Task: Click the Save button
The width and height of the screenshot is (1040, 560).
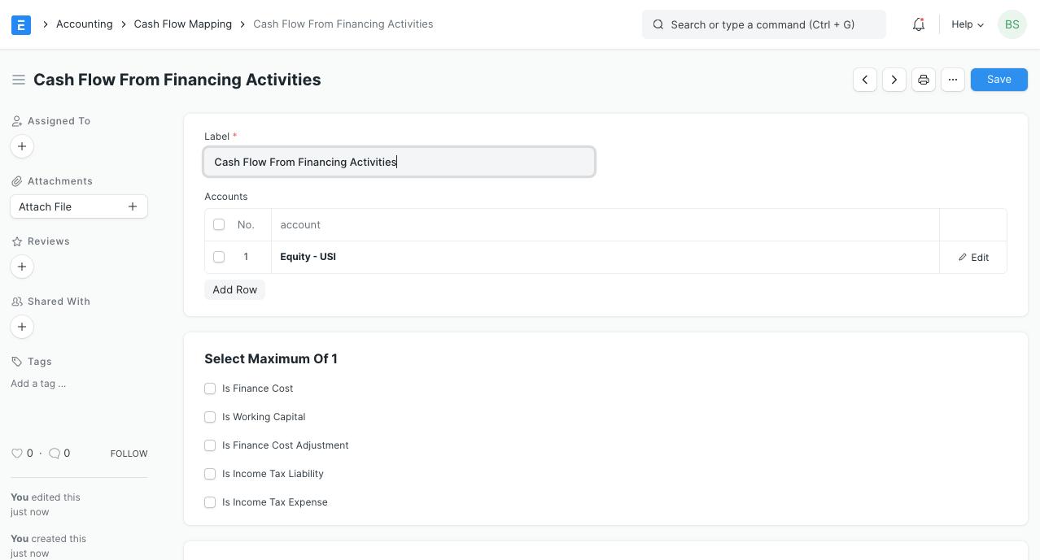Action: click(x=998, y=80)
